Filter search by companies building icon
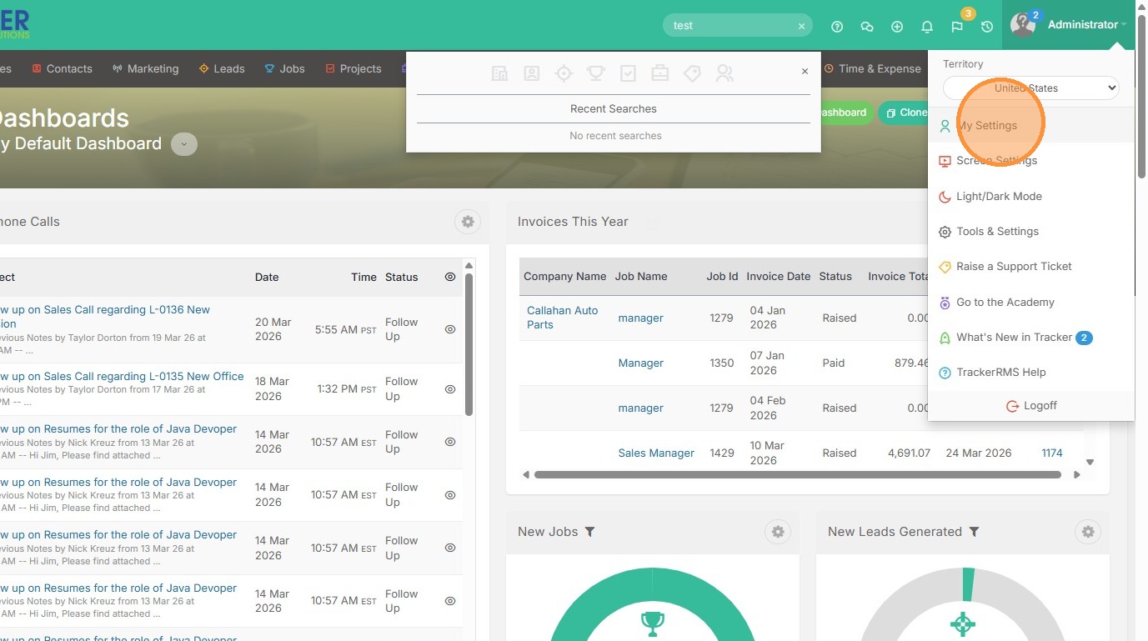The width and height of the screenshot is (1148, 641). coord(500,73)
